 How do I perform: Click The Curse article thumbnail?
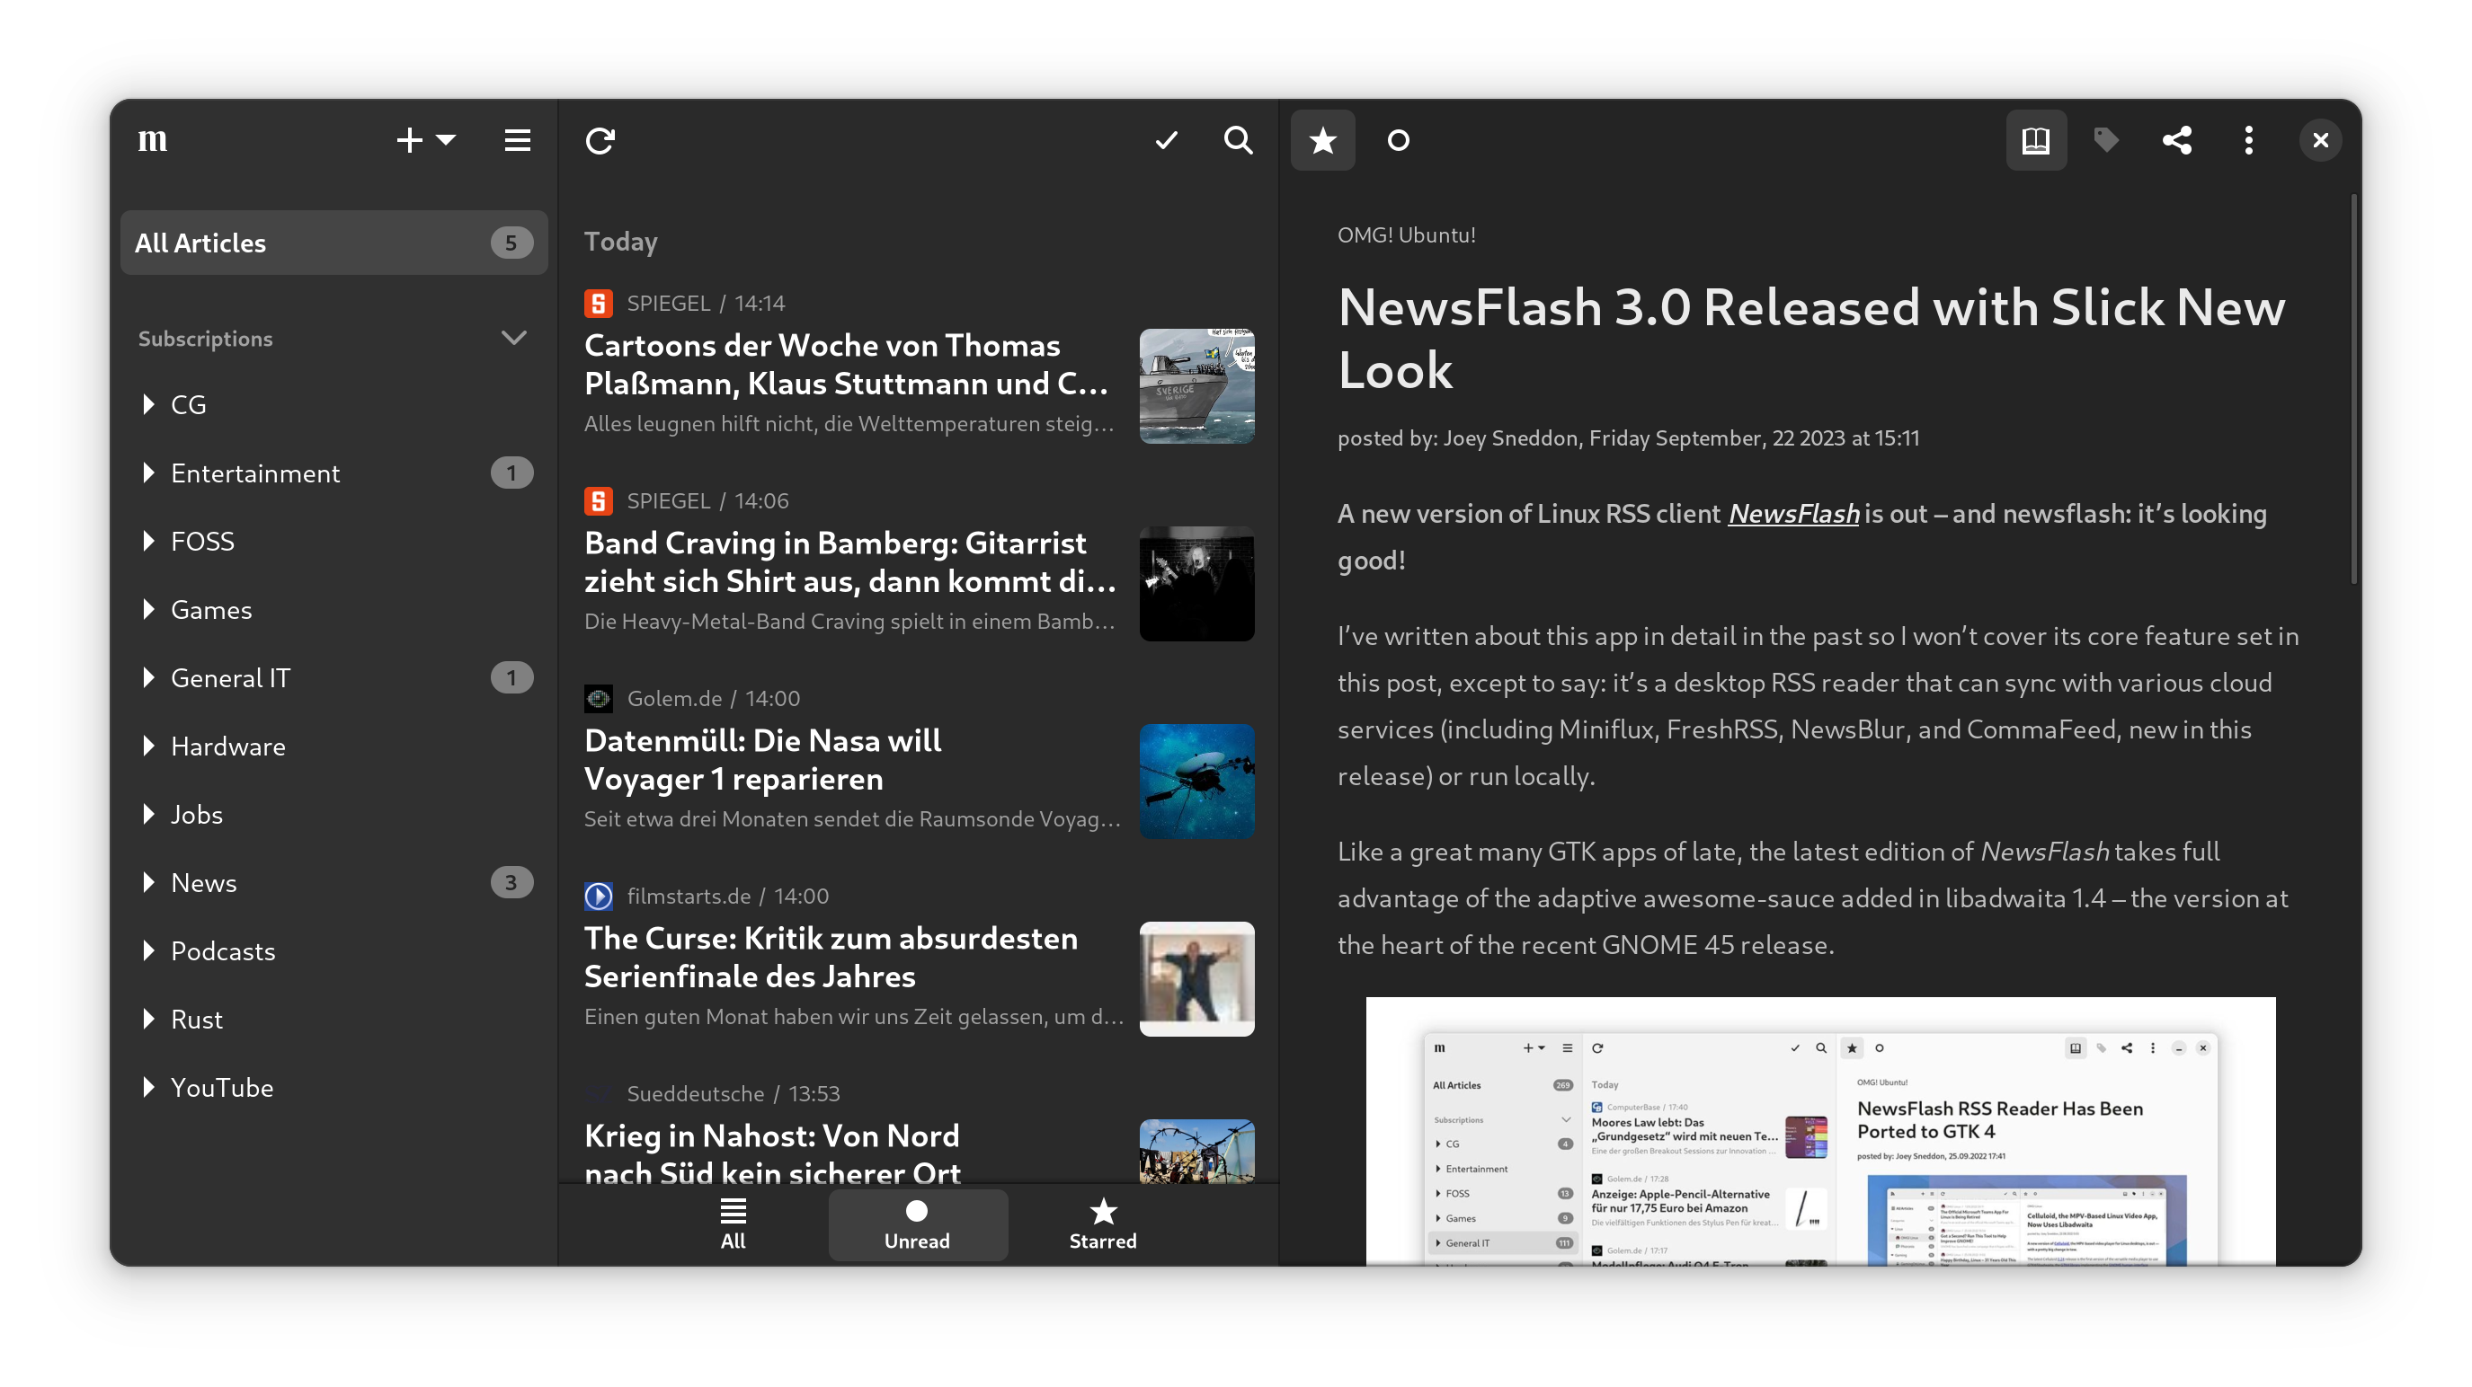pyautogui.click(x=1196, y=978)
